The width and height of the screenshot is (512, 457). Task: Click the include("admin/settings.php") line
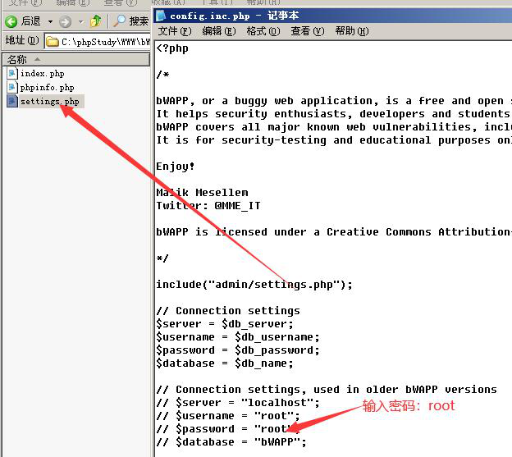coord(254,285)
